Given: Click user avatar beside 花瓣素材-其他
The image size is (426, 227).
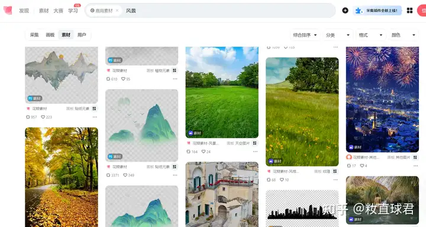Looking at the screenshot, I should (349, 157).
